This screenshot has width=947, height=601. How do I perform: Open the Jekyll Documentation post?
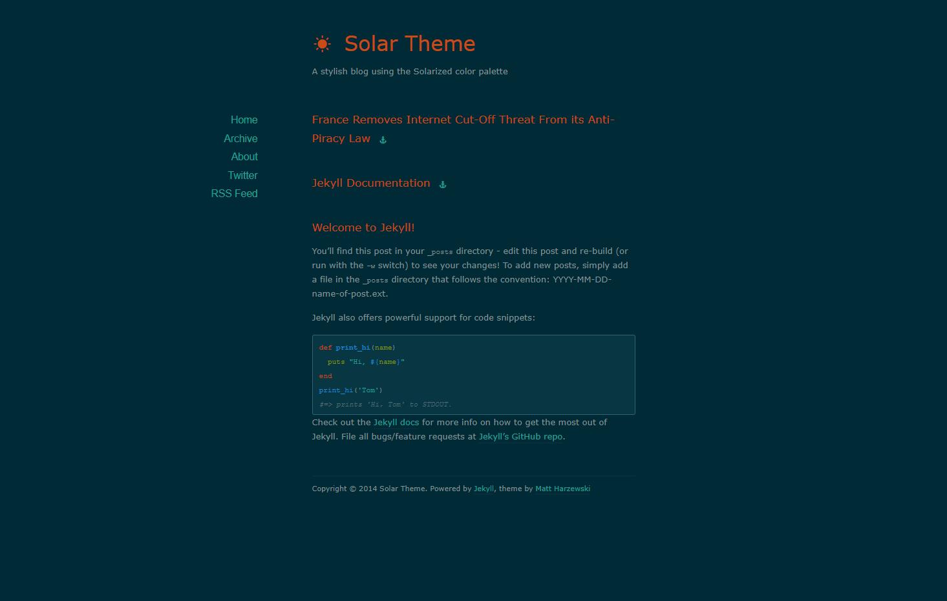coord(370,183)
